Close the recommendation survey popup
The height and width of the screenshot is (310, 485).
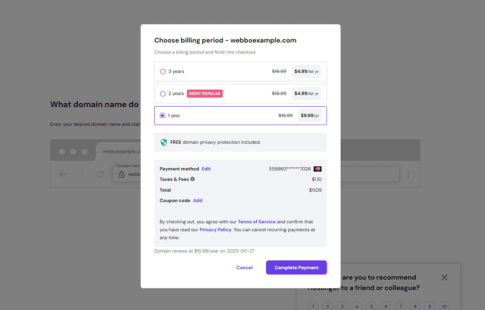pyautogui.click(x=445, y=277)
